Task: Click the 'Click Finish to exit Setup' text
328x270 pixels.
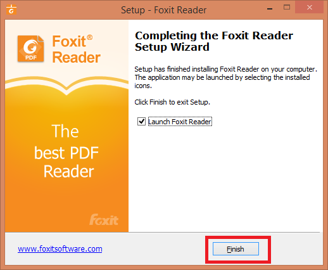Action: click(x=172, y=102)
